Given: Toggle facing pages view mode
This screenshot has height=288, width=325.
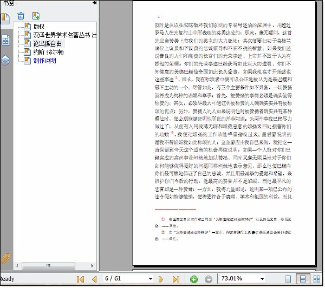Looking at the screenshot, I should point(316,279).
